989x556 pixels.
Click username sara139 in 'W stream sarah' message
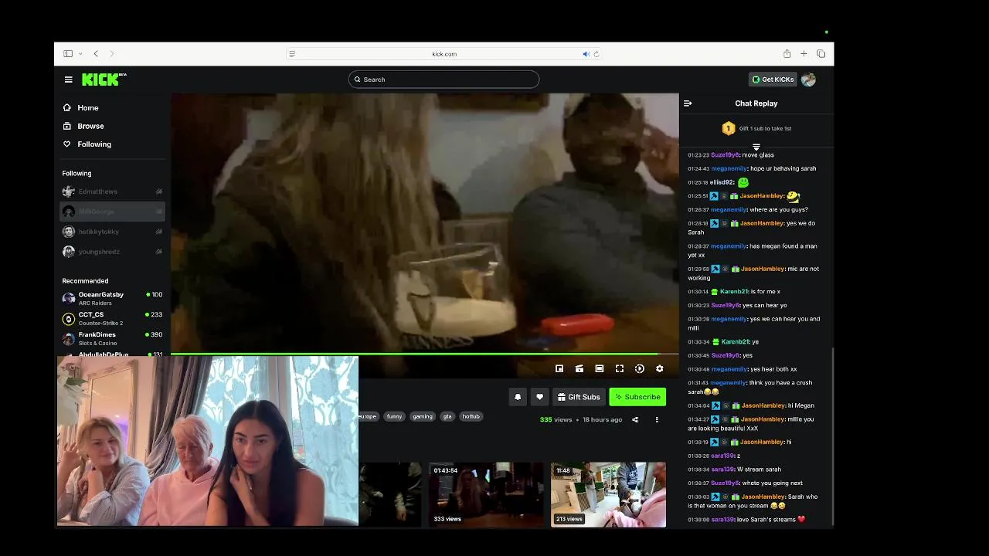722,470
